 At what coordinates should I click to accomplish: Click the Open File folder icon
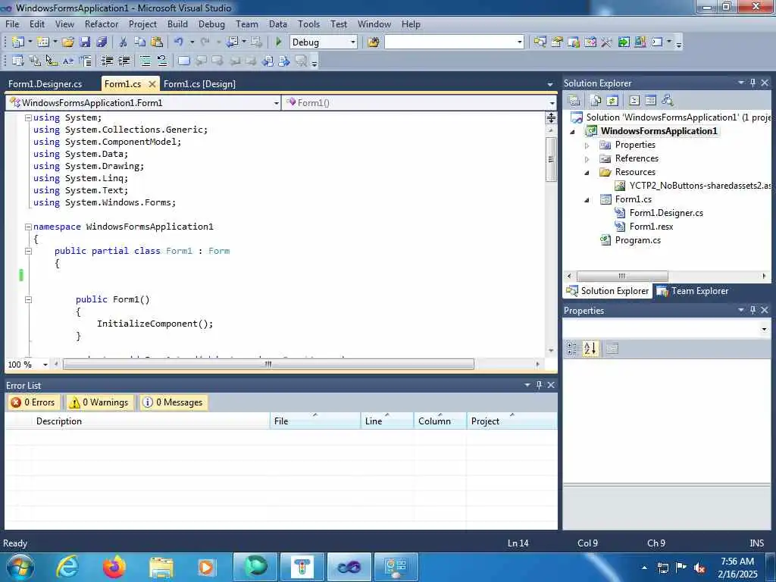click(x=68, y=42)
